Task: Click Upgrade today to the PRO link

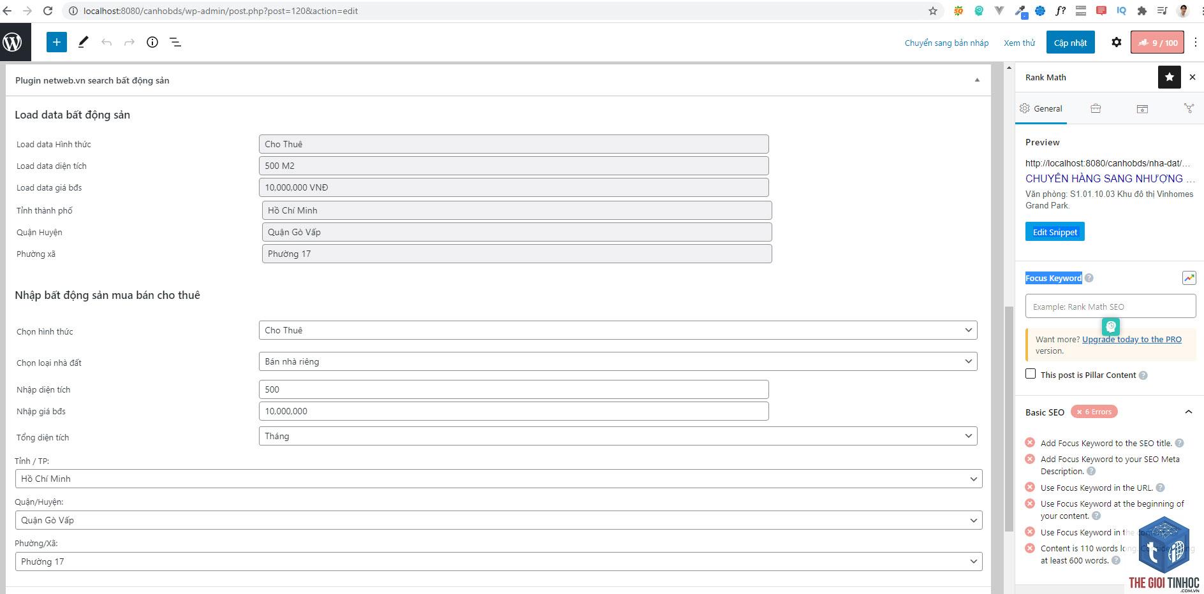Action: [x=1131, y=339]
